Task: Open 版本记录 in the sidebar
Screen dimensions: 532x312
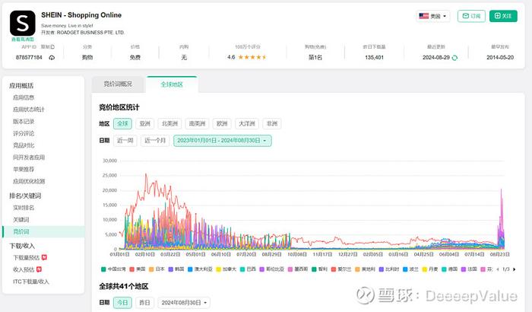Action: (x=24, y=121)
